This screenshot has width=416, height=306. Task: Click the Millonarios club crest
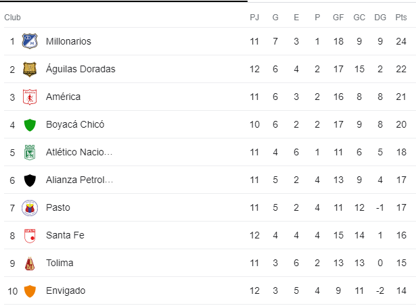pyautogui.click(x=30, y=41)
